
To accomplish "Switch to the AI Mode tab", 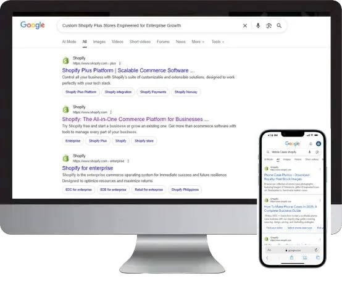I will [x=69, y=41].
